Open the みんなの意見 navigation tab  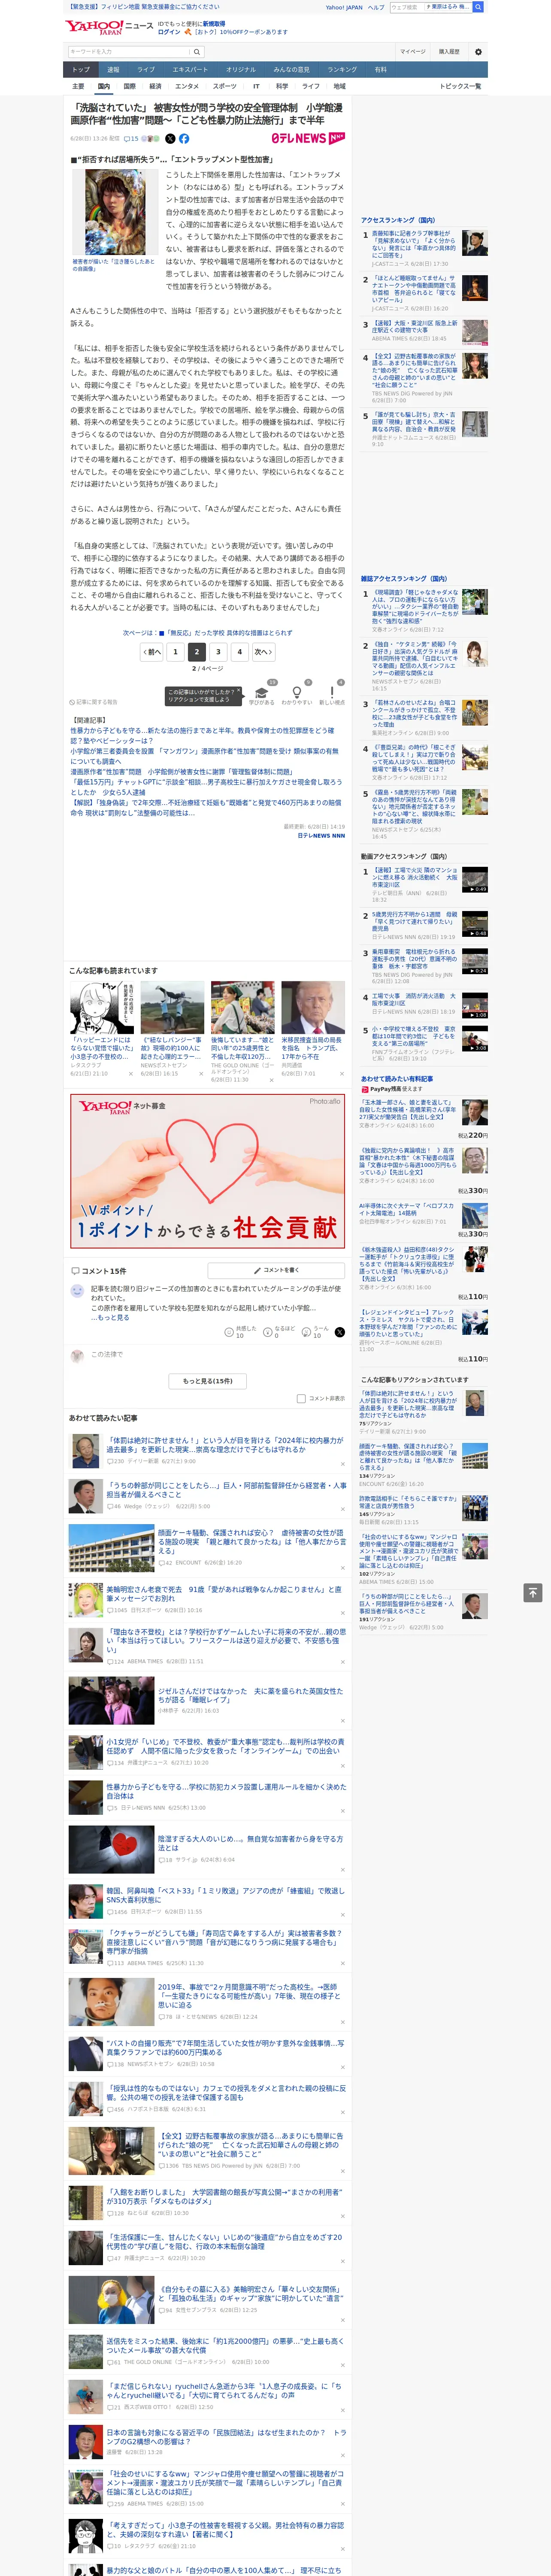[291, 70]
